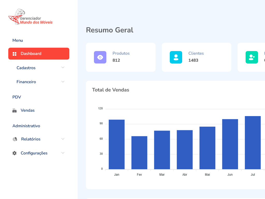Expand the Cadastros chevron arrow
The height and width of the screenshot is (199, 265).
[x=63, y=68]
